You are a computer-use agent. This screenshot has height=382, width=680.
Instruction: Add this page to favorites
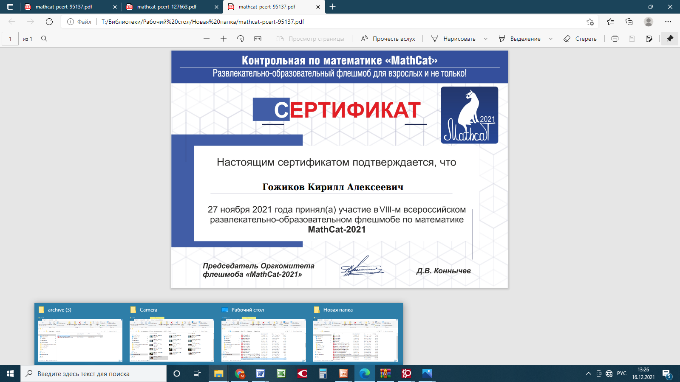click(x=590, y=22)
